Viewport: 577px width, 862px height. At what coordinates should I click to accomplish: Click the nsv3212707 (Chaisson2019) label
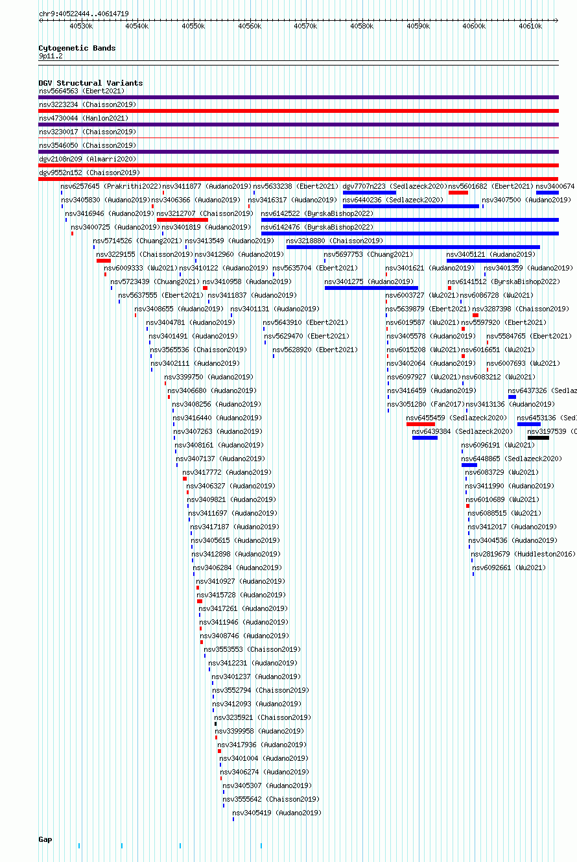205,214
